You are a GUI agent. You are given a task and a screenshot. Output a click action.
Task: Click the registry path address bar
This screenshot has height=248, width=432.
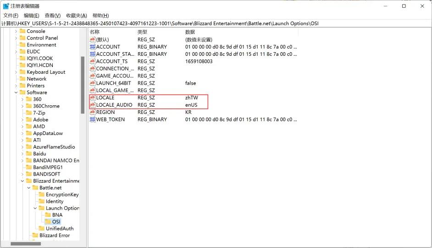216,23
